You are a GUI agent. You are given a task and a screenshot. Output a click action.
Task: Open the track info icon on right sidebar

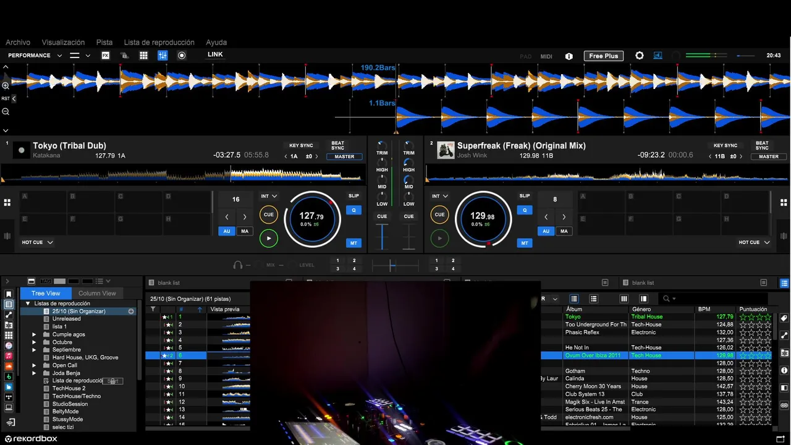pos(784,370)
